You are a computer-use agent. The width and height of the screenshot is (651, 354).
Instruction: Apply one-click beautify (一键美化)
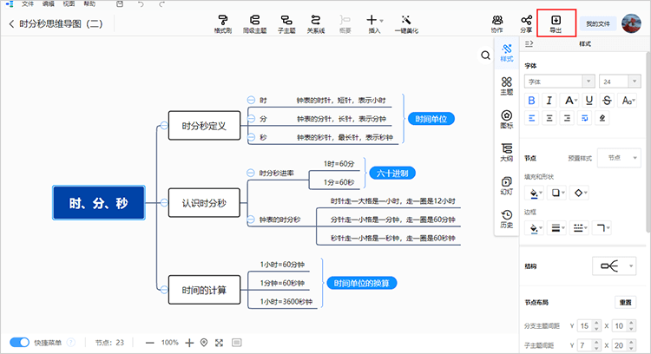point(406,23)
